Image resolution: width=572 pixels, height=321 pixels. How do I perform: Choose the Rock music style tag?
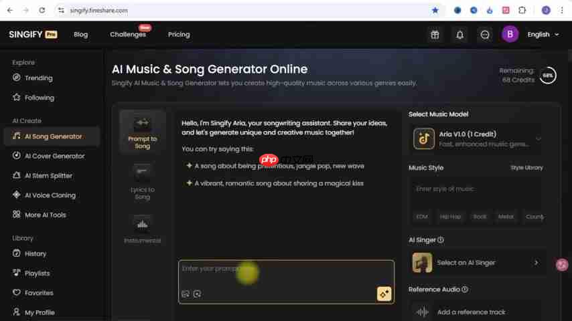coord(480,217)
